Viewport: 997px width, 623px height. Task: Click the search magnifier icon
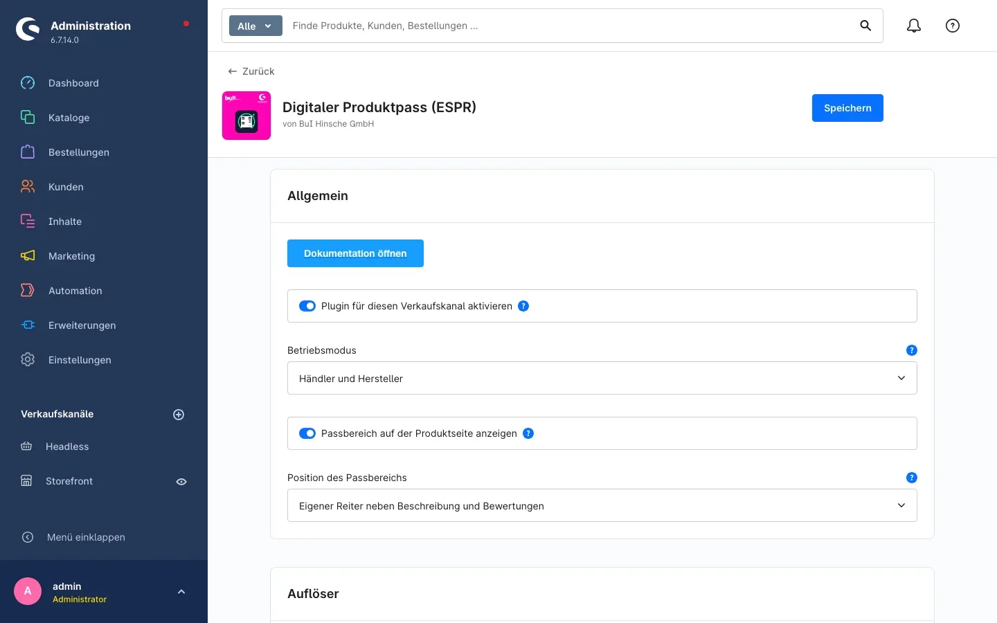tap(865, 26)
